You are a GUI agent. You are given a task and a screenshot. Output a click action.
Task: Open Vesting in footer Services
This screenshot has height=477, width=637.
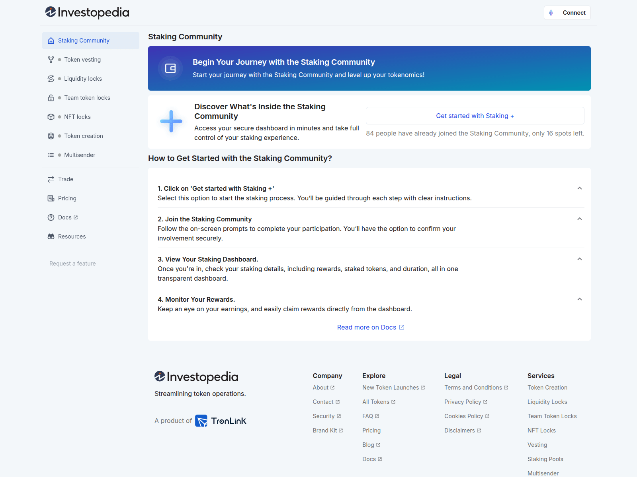pyautogui.click(x=537, y=445)
